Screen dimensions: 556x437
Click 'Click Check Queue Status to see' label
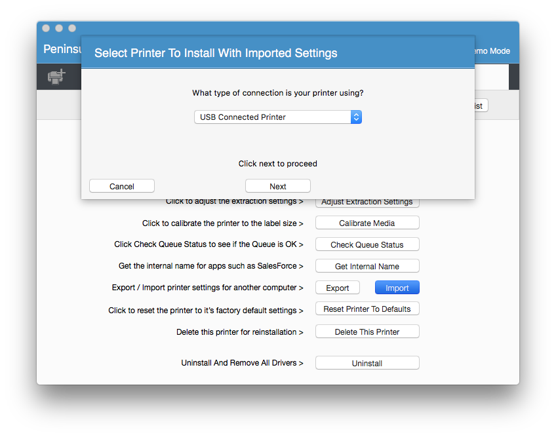(208, 244)
